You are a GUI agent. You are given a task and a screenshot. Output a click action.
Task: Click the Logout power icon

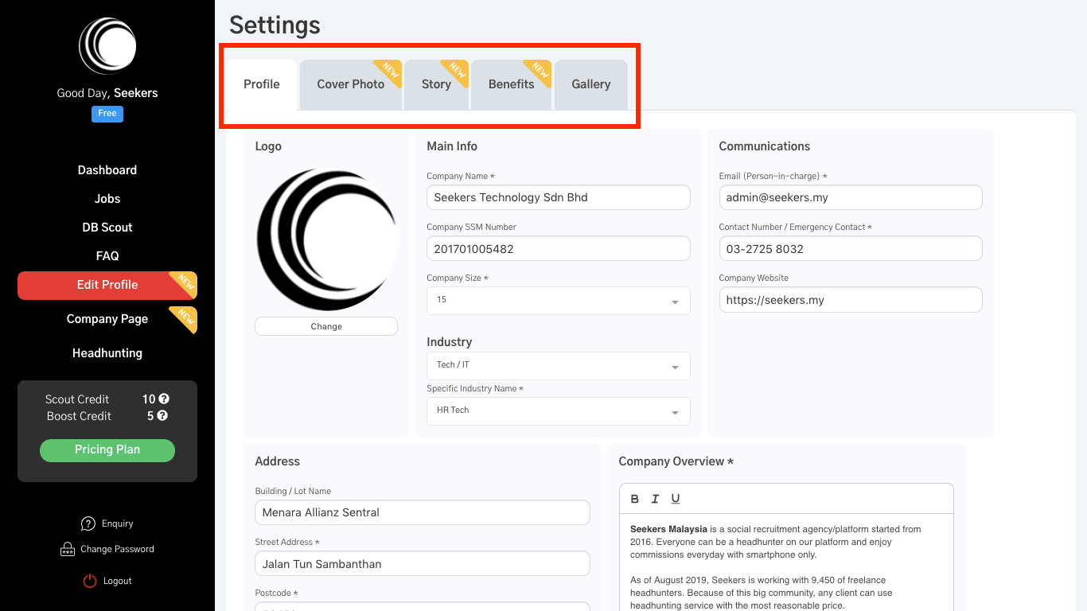click(x=90, y=581)
